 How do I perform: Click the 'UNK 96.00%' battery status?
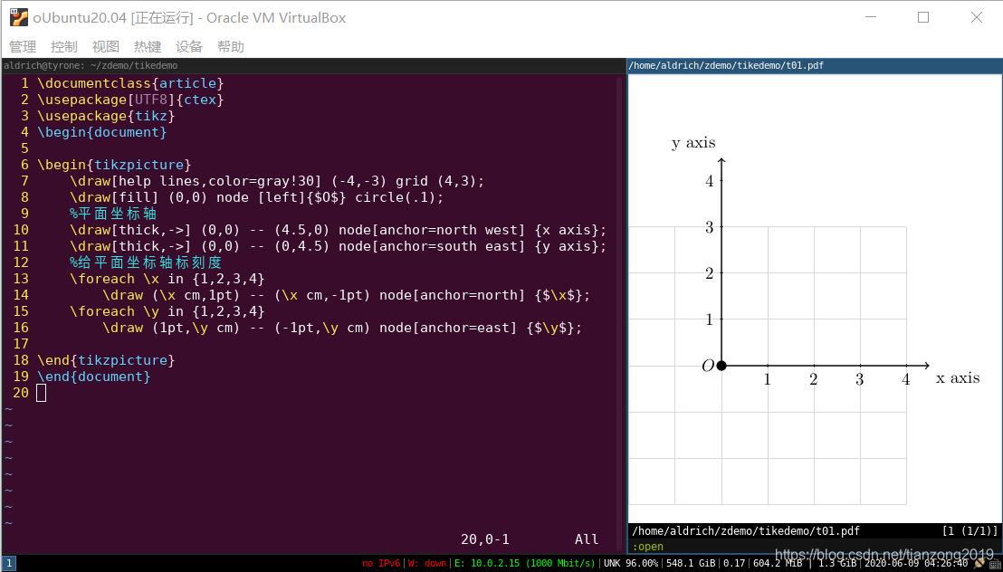(x=630, y=564)
